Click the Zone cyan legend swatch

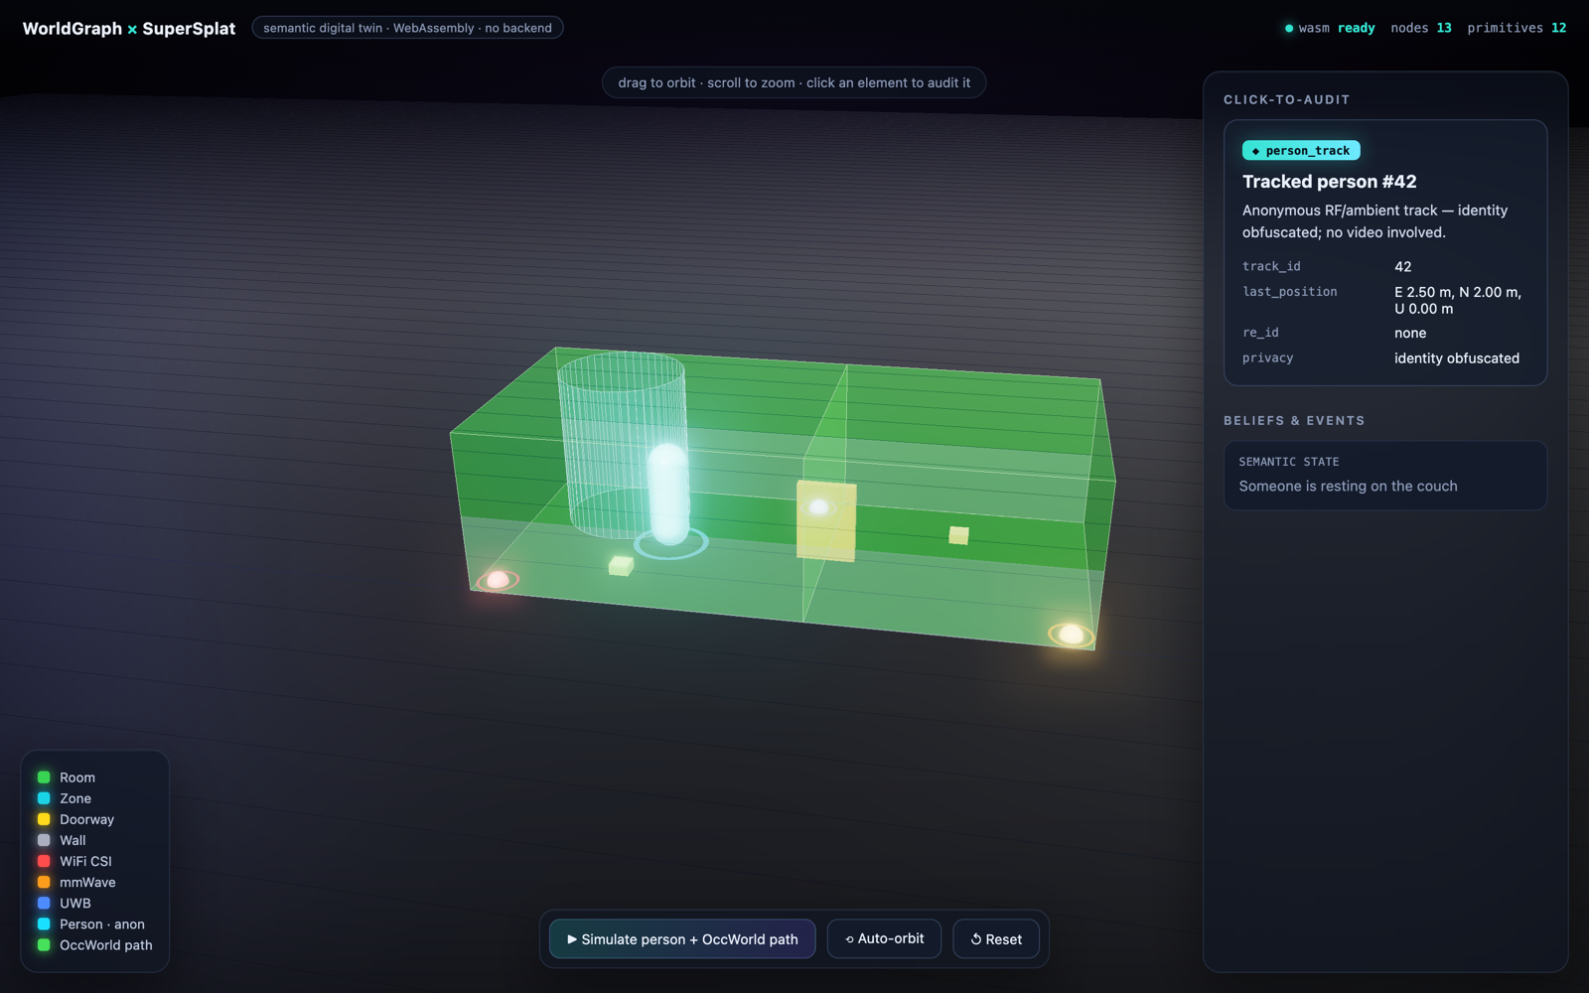(x=44, y=798)
